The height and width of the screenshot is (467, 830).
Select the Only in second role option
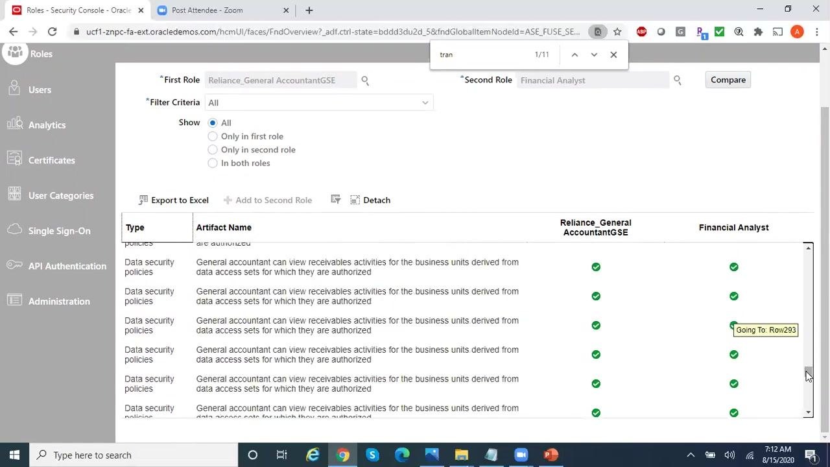coord(212,150)
